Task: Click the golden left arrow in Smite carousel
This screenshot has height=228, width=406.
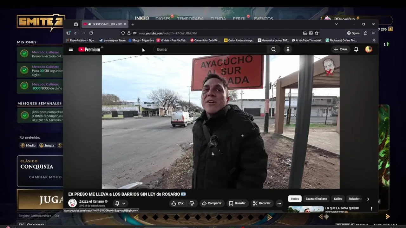Action: pyautogui.click(x=136, y=217)
